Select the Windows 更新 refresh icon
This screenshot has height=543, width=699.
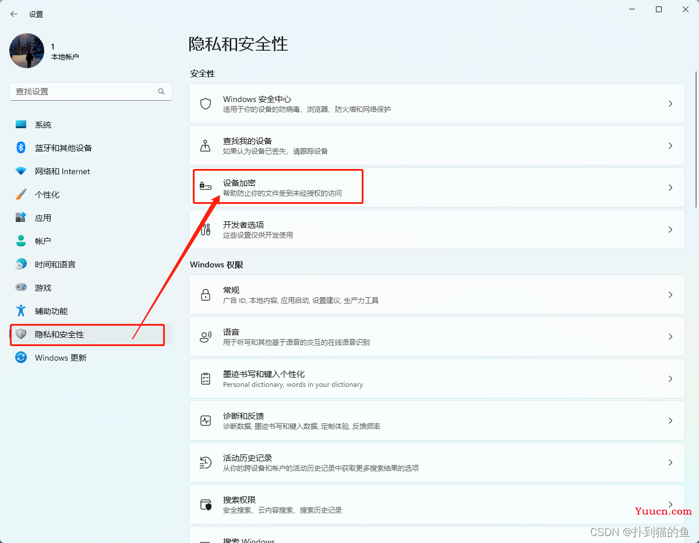21,358
